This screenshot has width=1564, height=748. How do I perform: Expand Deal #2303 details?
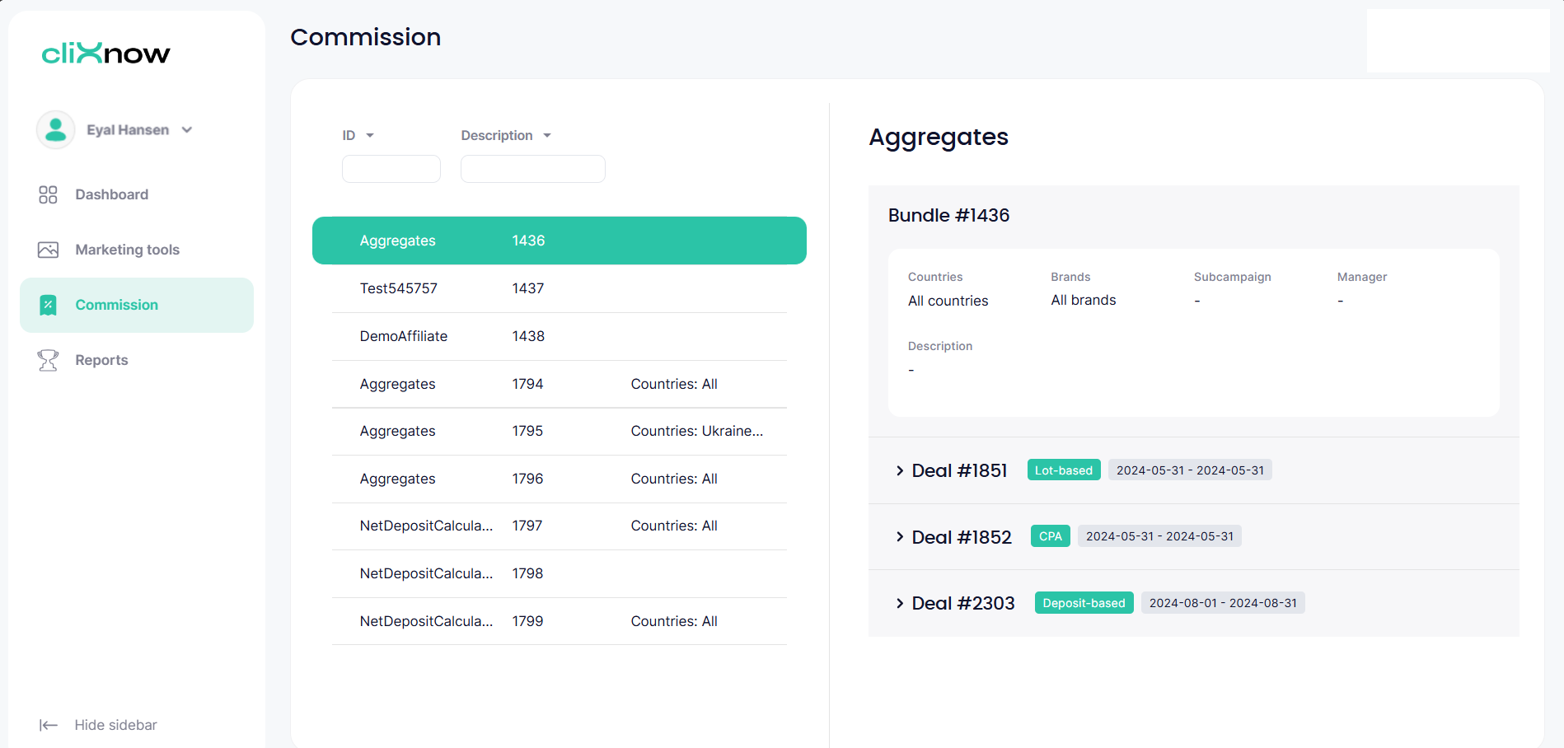[x=900, y=603]
